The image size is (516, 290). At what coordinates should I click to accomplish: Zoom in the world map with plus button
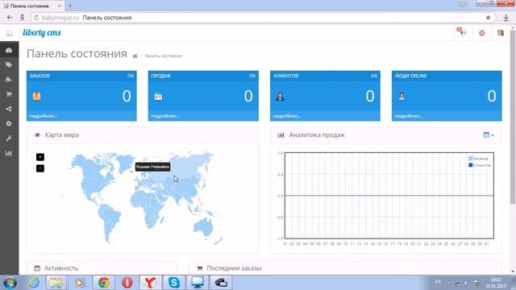pos(40,157)
